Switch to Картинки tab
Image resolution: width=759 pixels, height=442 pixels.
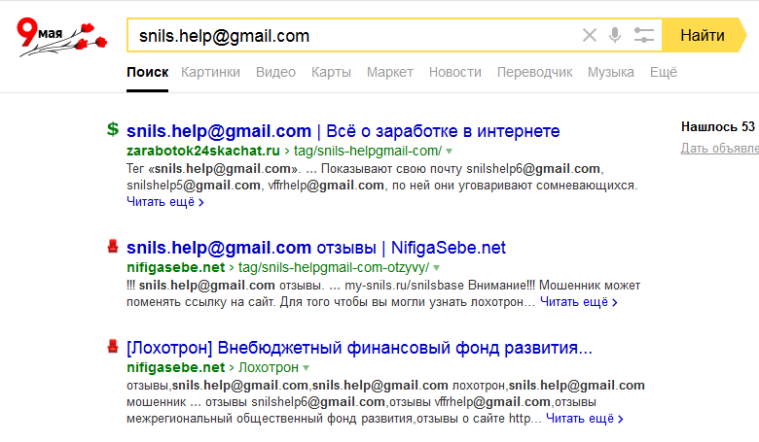point(210,72)
